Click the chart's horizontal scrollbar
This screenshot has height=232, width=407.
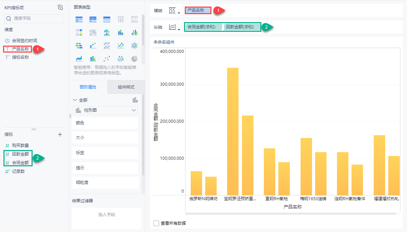click(291, 214)
